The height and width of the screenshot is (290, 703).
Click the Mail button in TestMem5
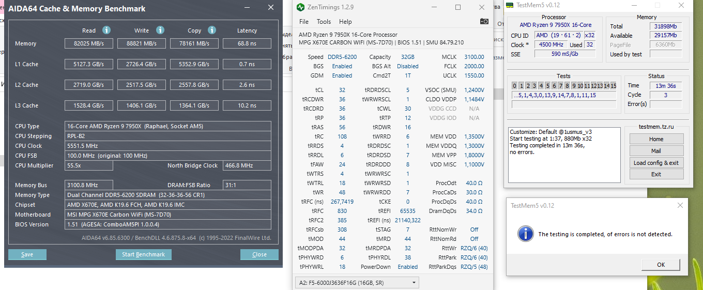[656, 151]
